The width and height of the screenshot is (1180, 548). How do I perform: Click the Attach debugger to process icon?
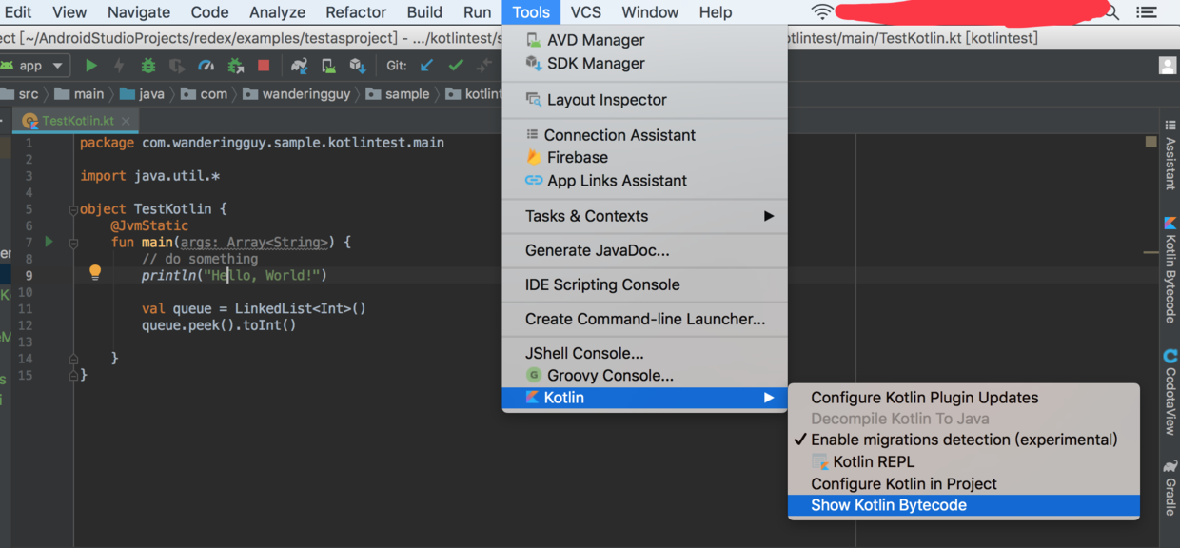pos(235,66)
